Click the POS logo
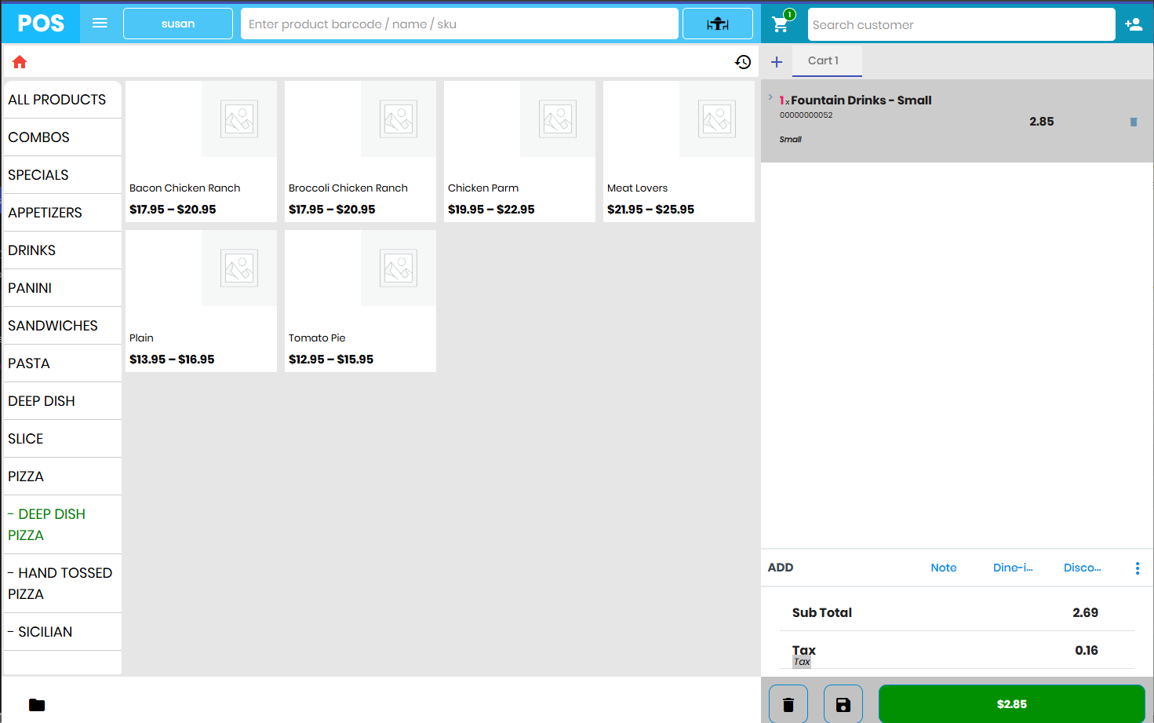The height and width of the screenshot is (723, 1154). (x=41, y=24)
